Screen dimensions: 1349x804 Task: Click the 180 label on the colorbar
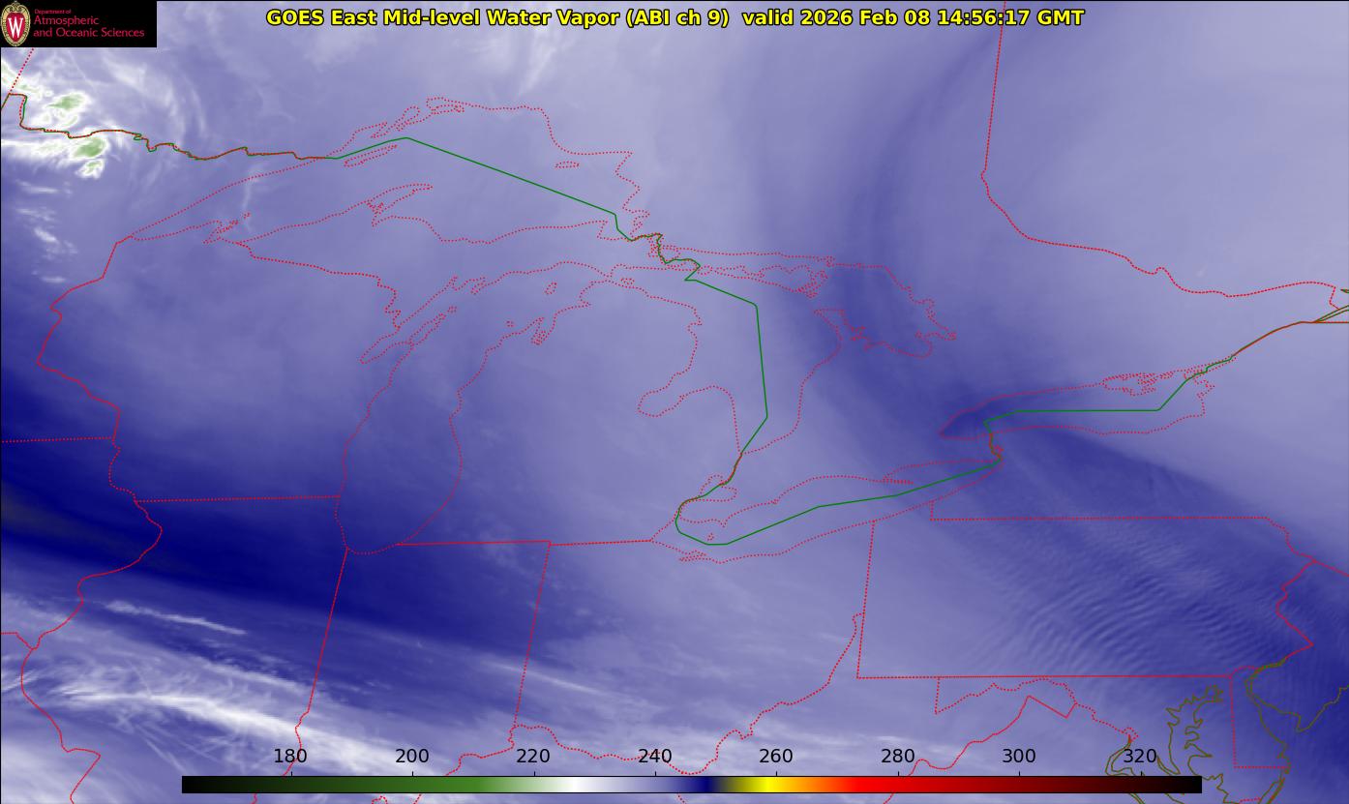[x=290, y=756]
